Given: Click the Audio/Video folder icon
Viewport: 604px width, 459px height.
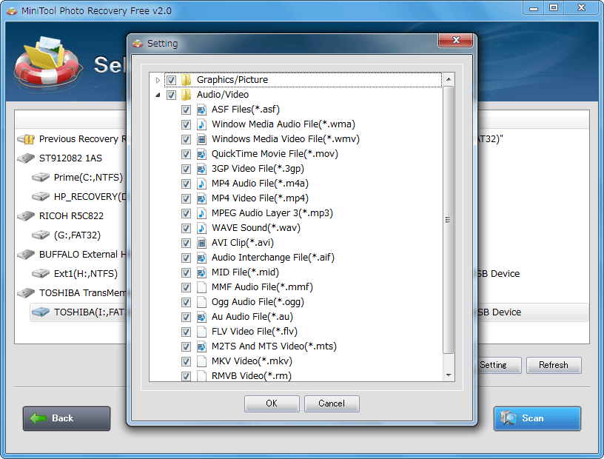Looking at the screenshot, I should pos(186,95).
